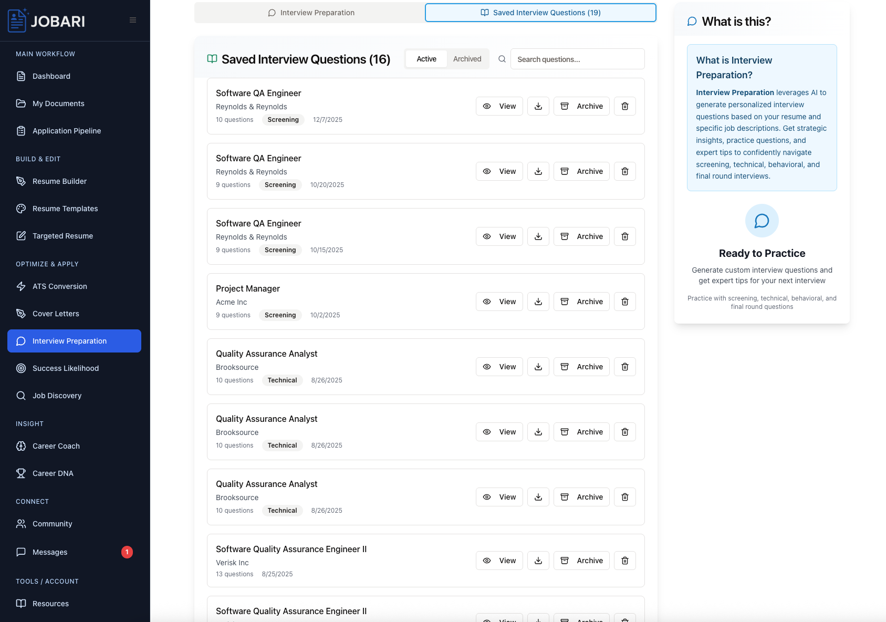This screenshot has height=622, width=886.
Task: Open the Success Likelihood panel
Action: tap(65, 368)
